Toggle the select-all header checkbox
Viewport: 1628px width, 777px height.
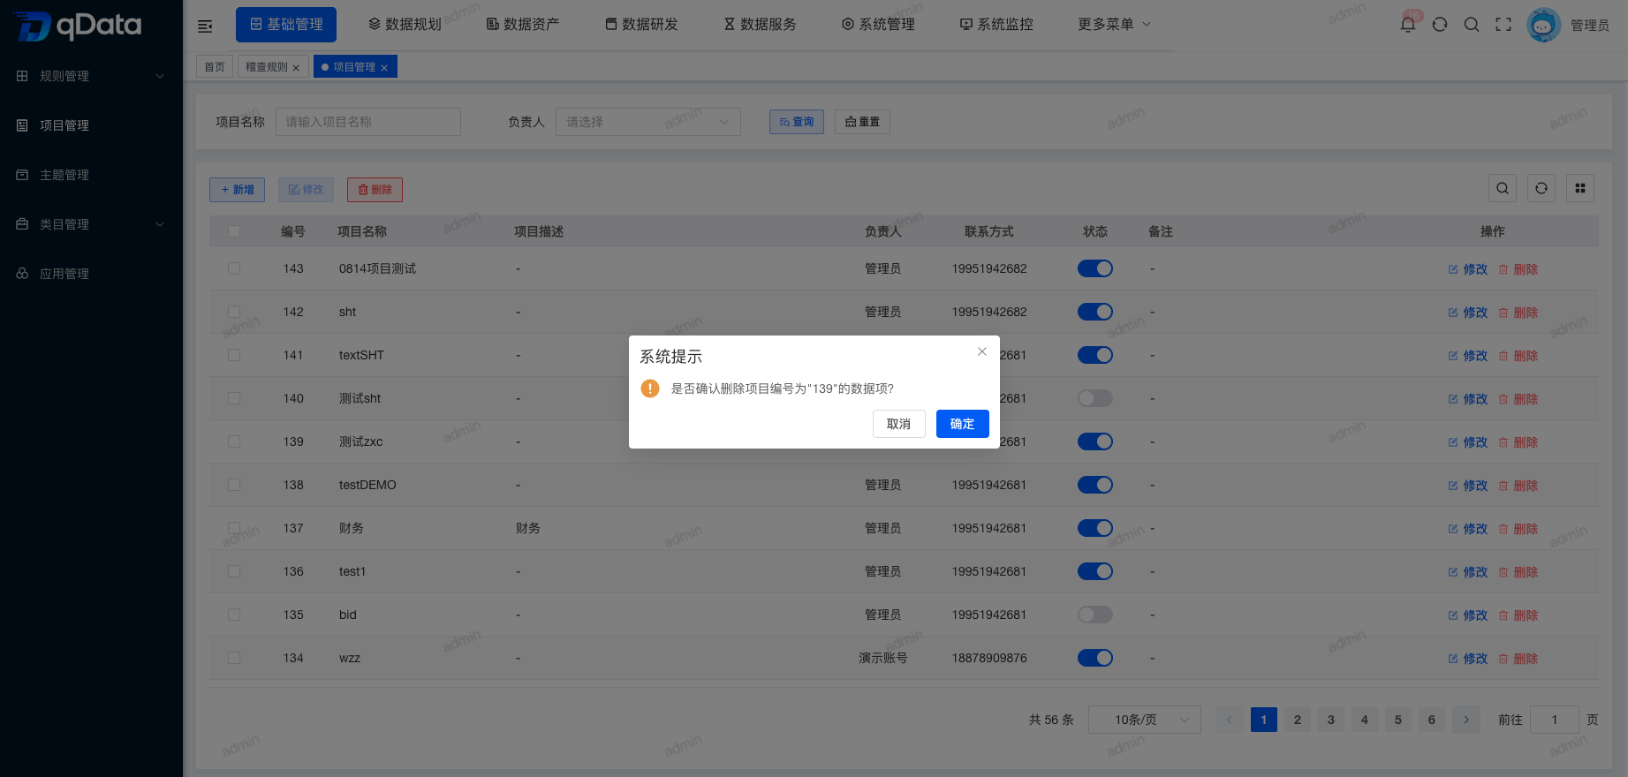(x=234, y=231)
